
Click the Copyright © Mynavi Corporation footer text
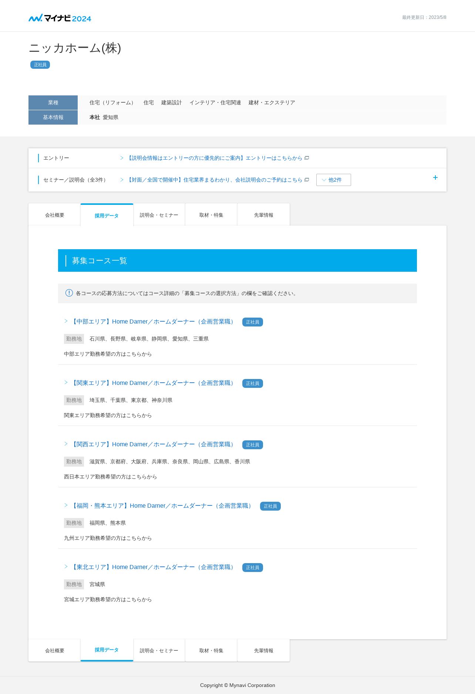(237, 685)
